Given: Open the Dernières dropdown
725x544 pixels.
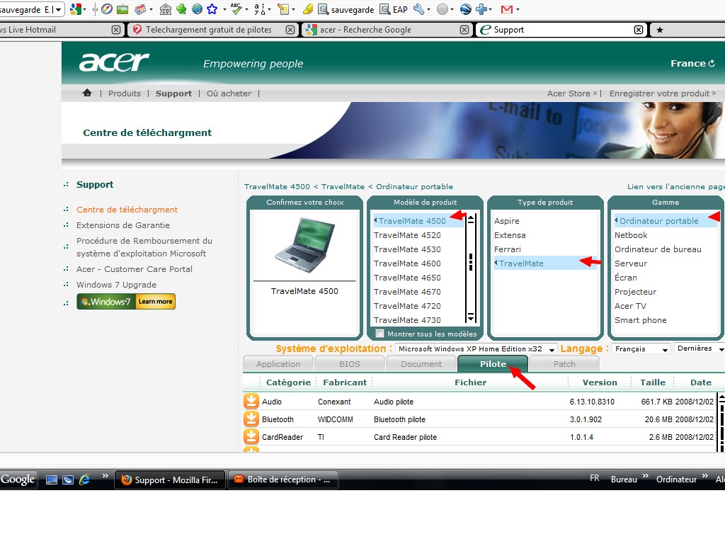Looking at the screenshot, I should [x=700, y=348].
